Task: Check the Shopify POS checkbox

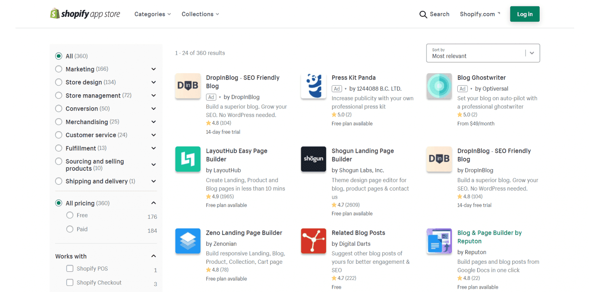Action: (x=70, y=268)
